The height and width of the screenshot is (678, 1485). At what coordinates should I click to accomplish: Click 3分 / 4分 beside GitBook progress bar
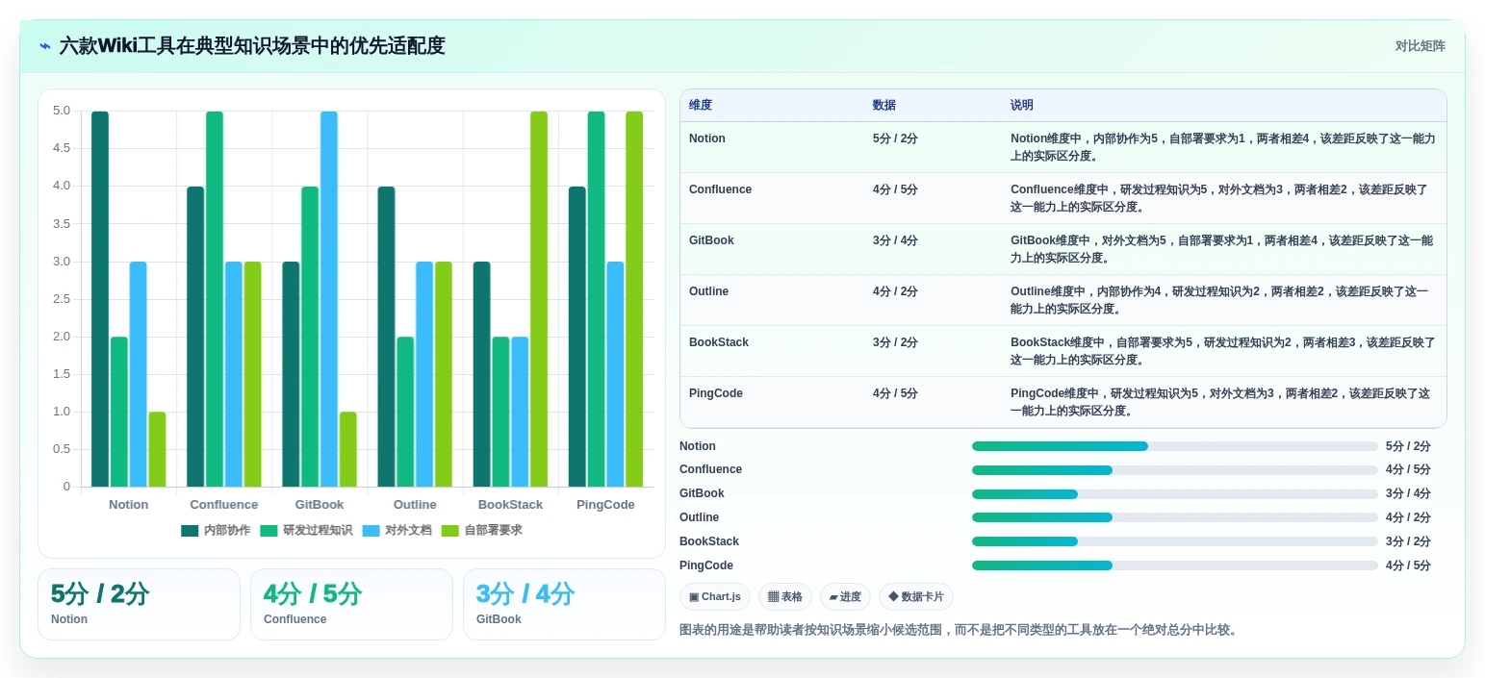(1408, 494)
